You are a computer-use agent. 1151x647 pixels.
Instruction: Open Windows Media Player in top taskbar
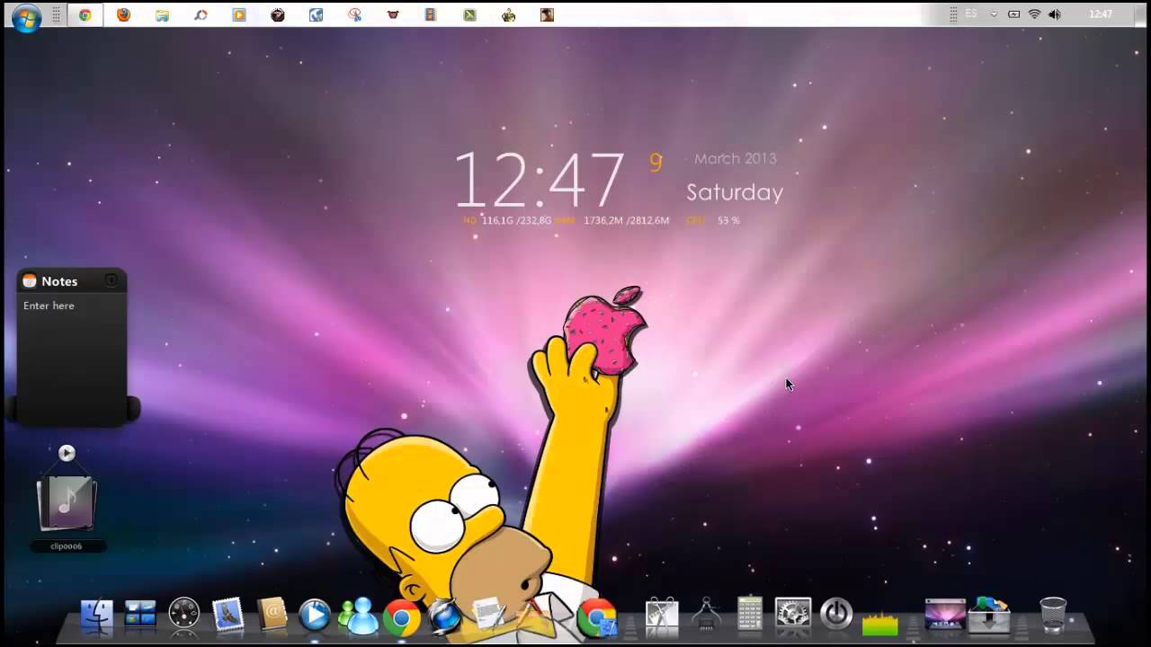[x=239, y=14]
